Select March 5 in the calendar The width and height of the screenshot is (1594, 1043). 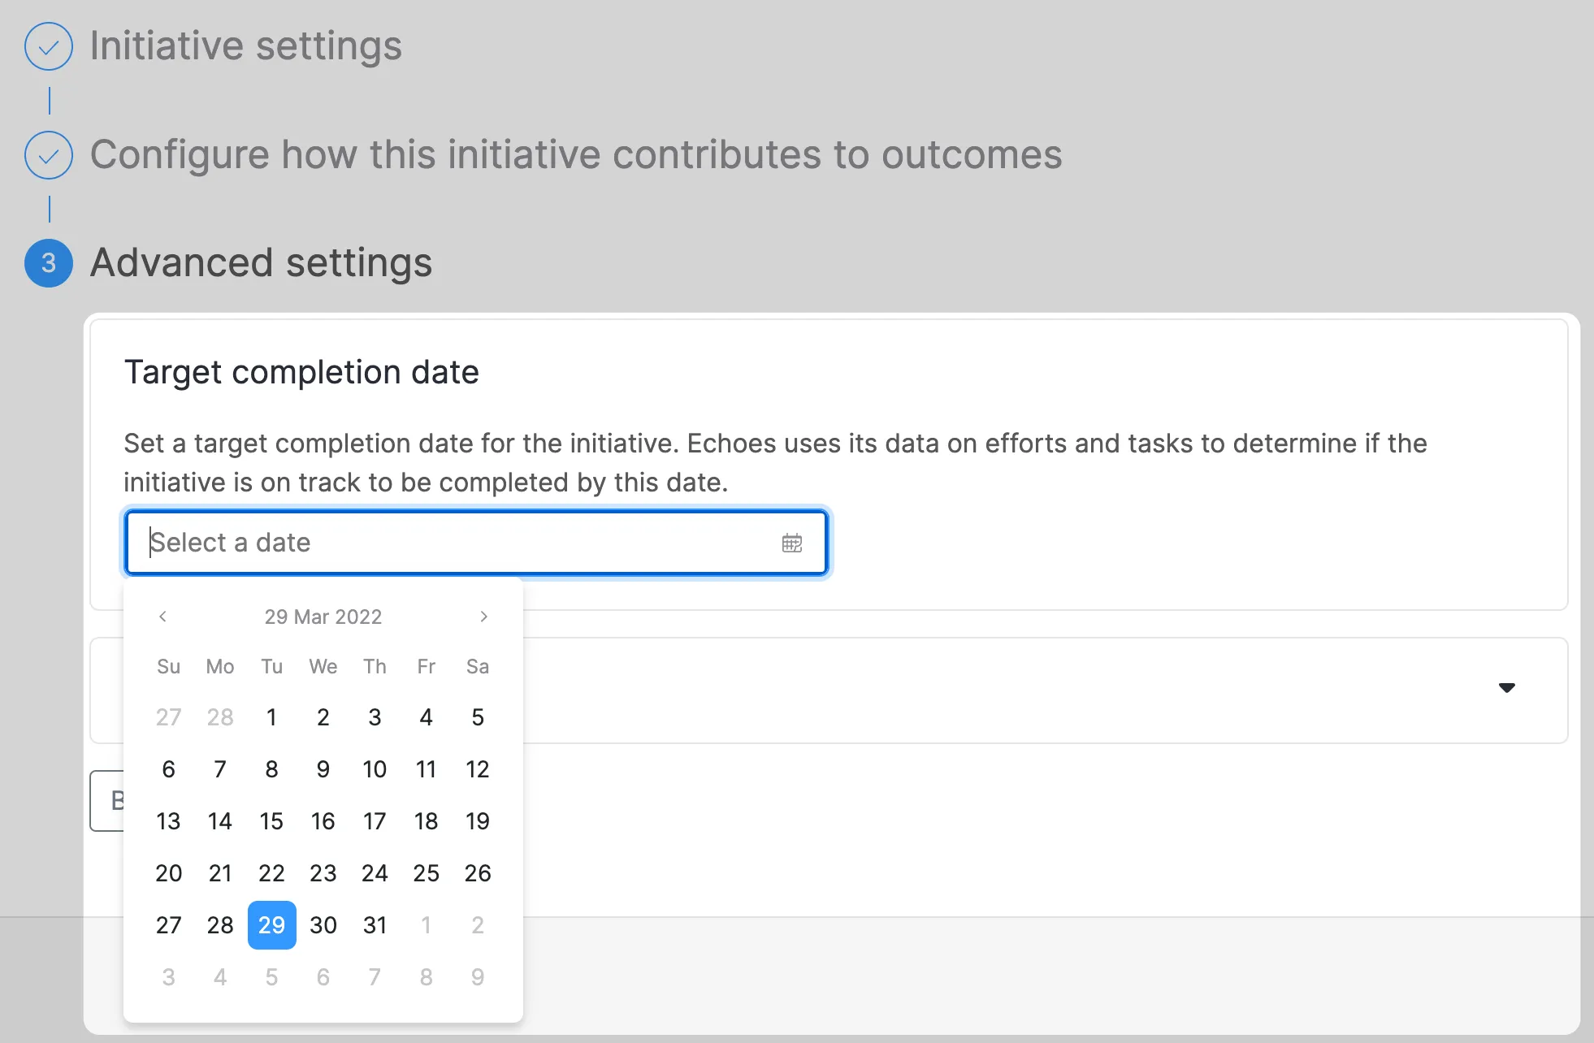coord(478,717)
